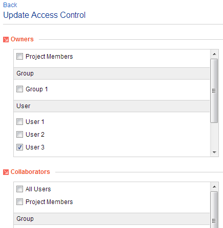
Task: Click the Group header in Owners list
Action: pyautogui.click(x=111, y=73)
